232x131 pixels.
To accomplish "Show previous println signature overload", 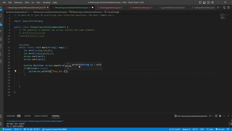I will (x=68, y=64).
